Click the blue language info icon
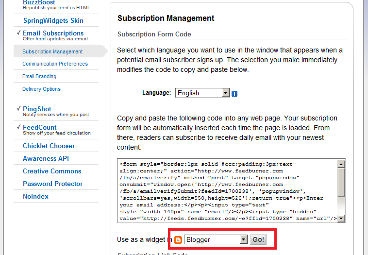This screenshot has width=368, height=255. click(234, 94)
